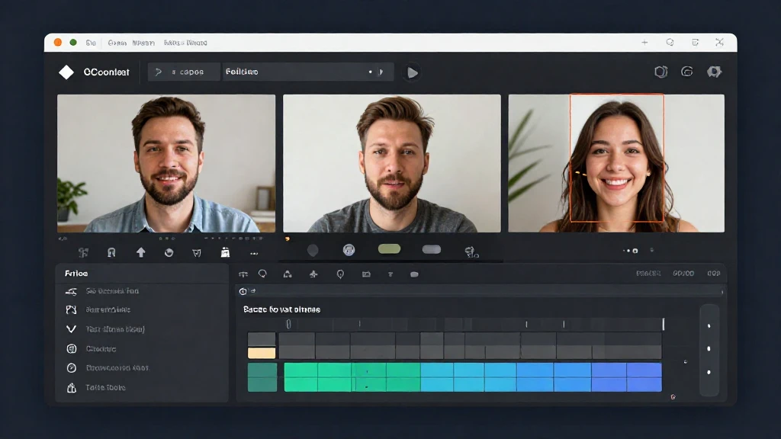
Task: Toggle the green pill switch below center preview
Action: (x=389, y=249)
